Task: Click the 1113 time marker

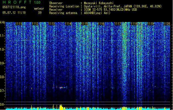Action: tap(52, 24)
